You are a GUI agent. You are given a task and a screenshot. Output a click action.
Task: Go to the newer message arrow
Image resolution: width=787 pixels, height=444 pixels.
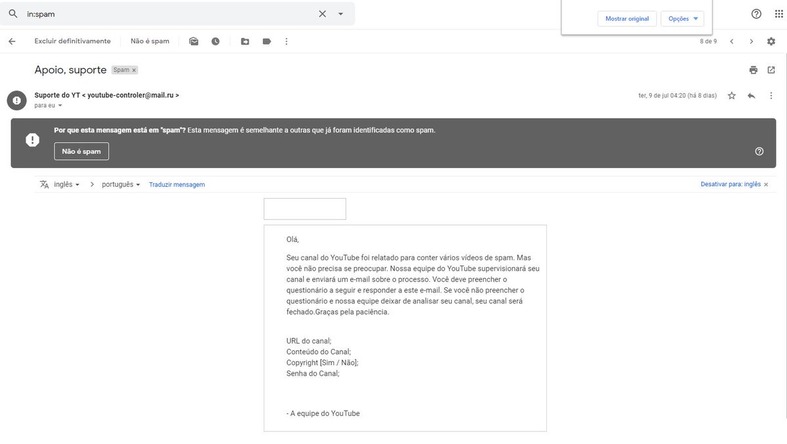(732, 41)
